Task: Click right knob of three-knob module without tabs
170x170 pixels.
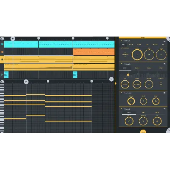Action: tap(156, 101)
